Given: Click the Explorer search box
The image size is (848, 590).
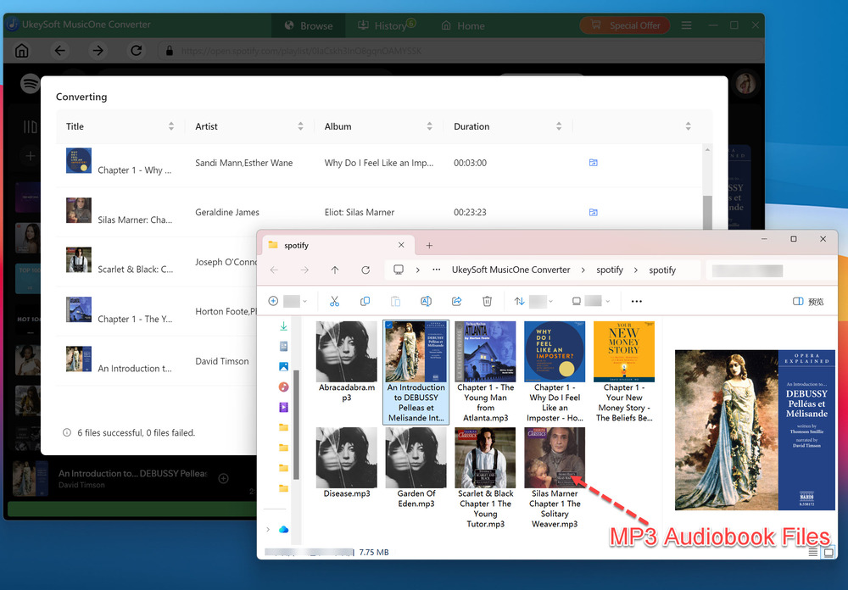Looking at the screenshot, I should pos(770,270).
